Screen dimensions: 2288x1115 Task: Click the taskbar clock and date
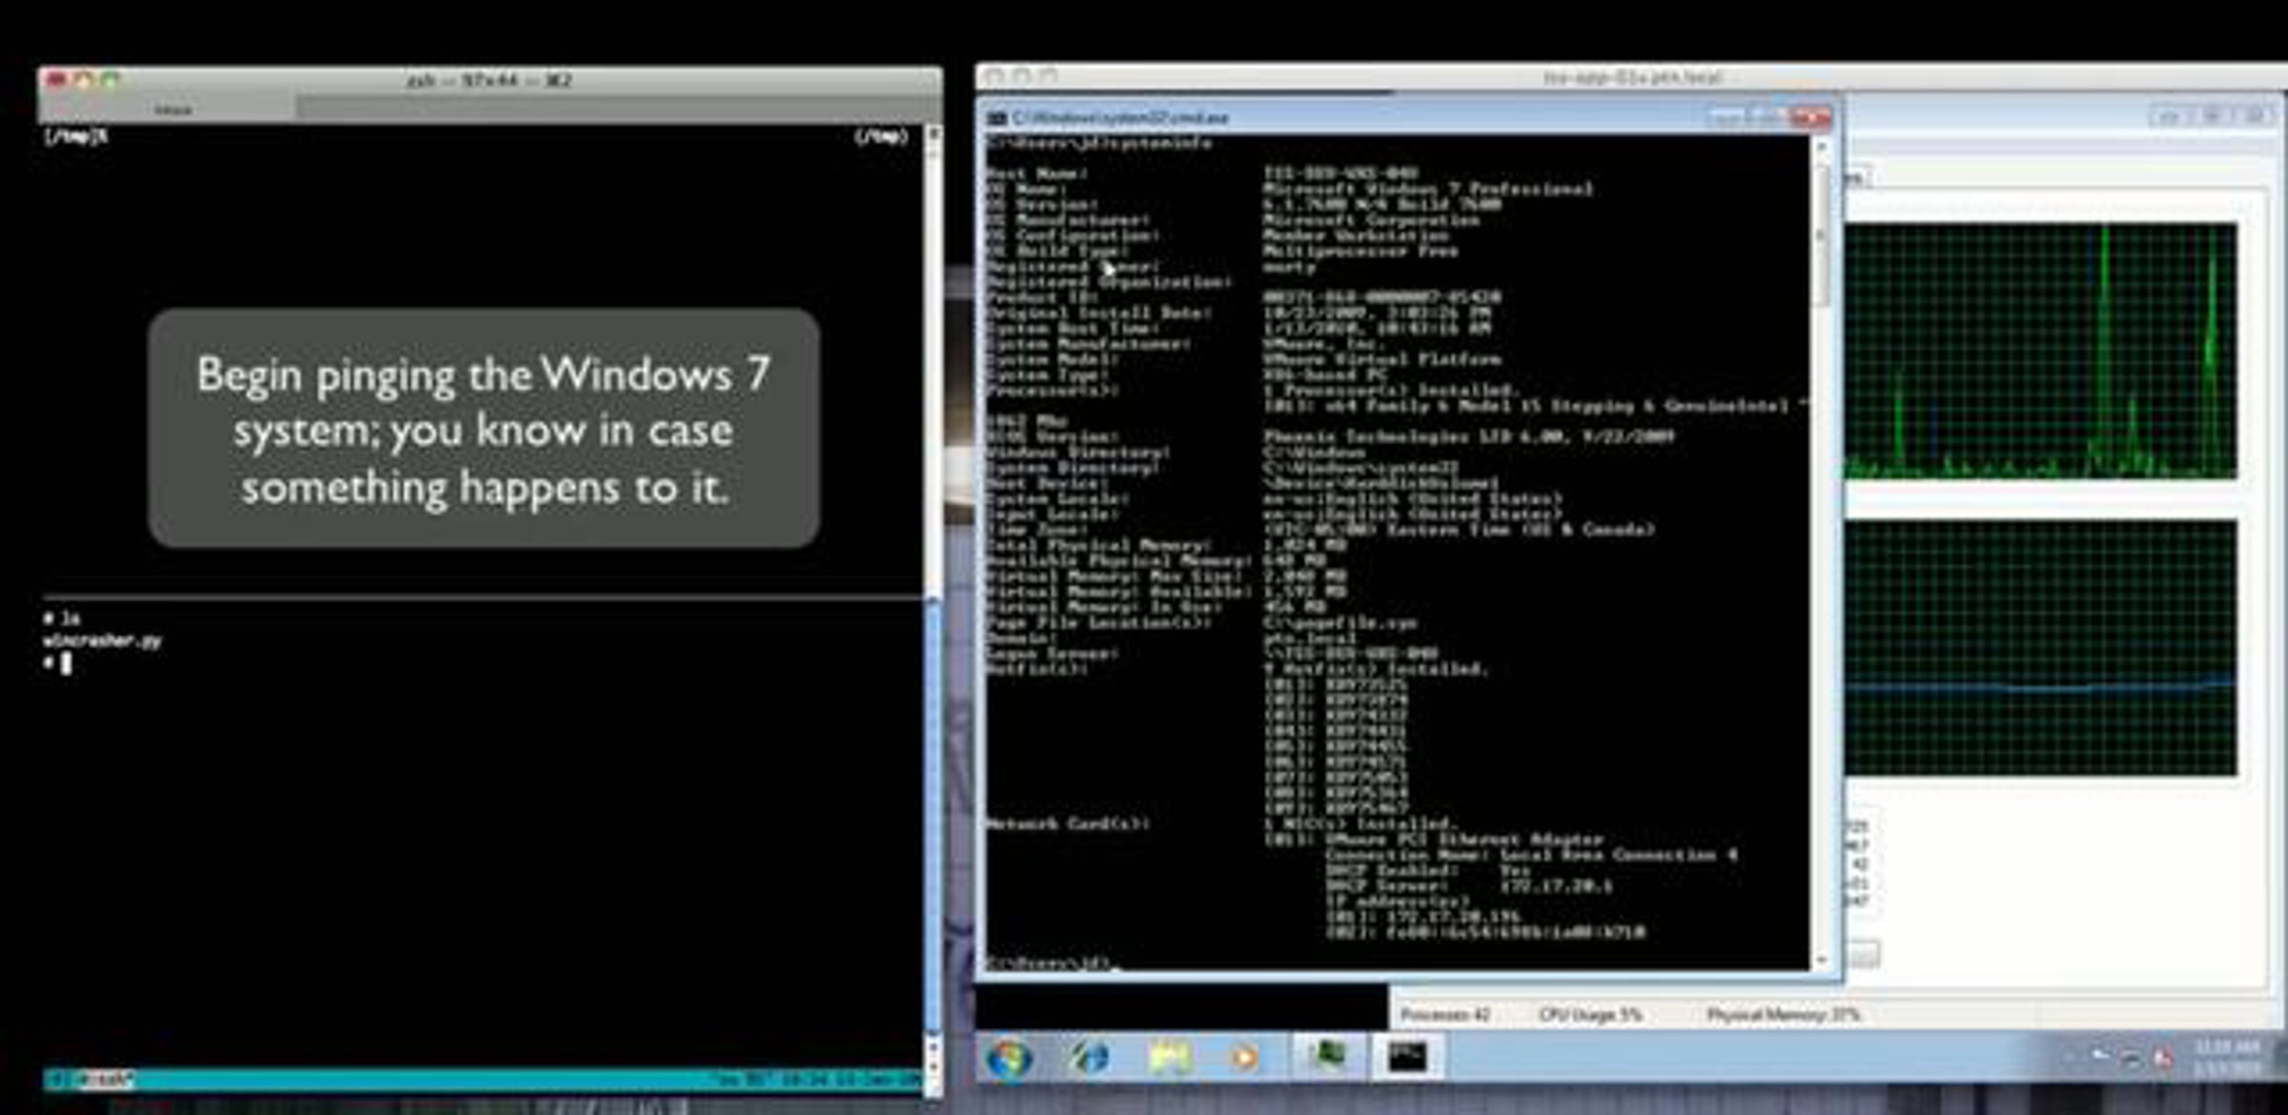2225,1058
